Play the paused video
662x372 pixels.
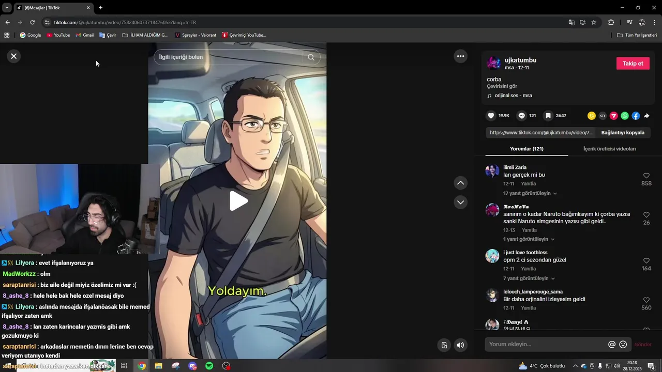238,201
